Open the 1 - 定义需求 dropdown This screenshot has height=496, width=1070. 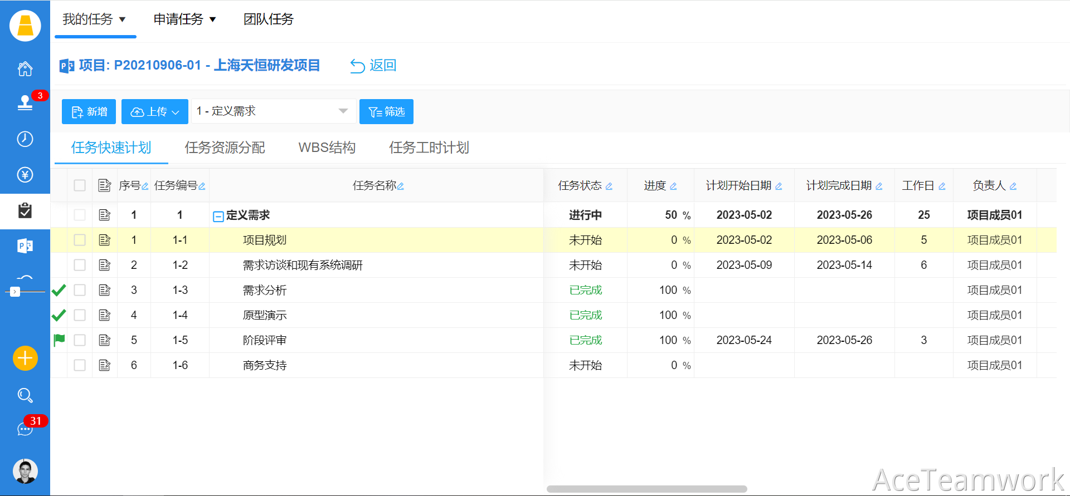coord(273,111)
